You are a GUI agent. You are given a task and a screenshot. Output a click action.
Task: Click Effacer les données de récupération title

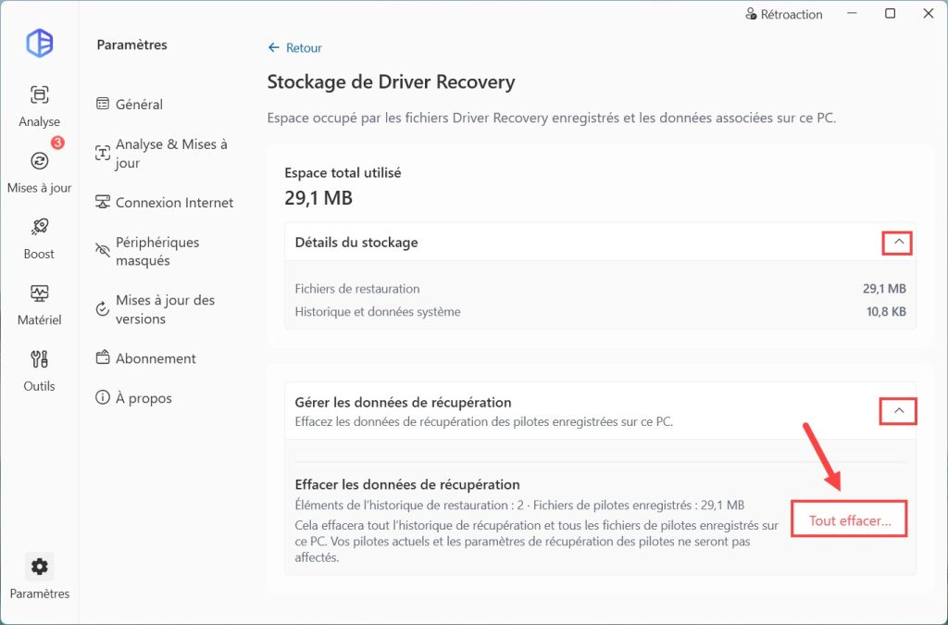[x=407, y=484]
